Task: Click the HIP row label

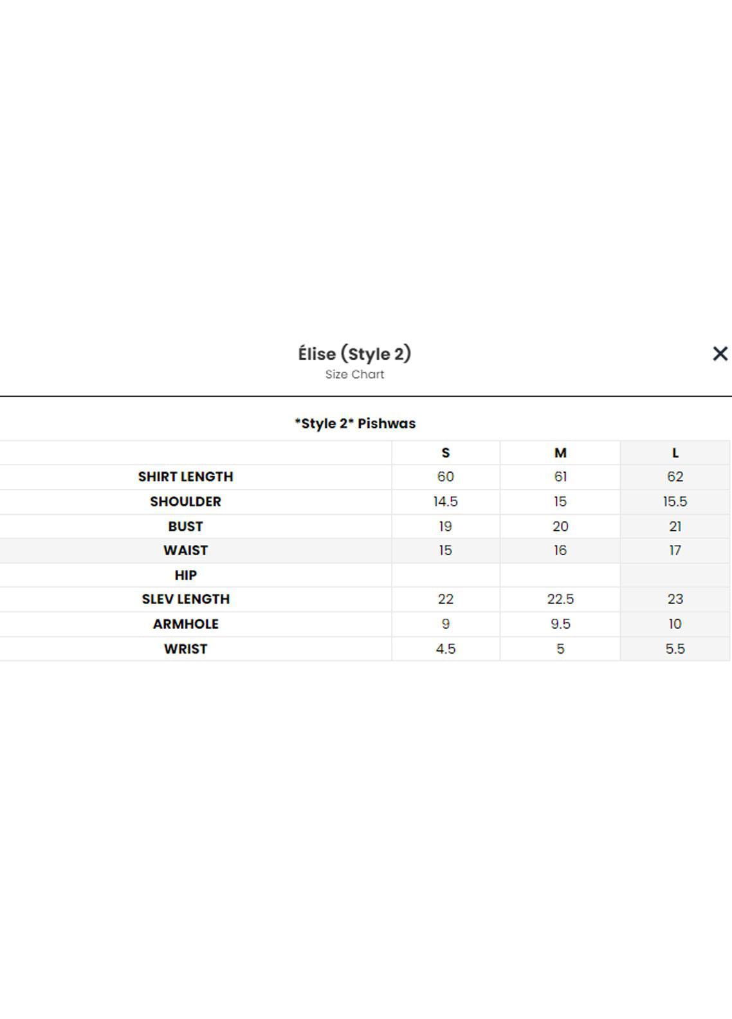Action: pos(185,575)
